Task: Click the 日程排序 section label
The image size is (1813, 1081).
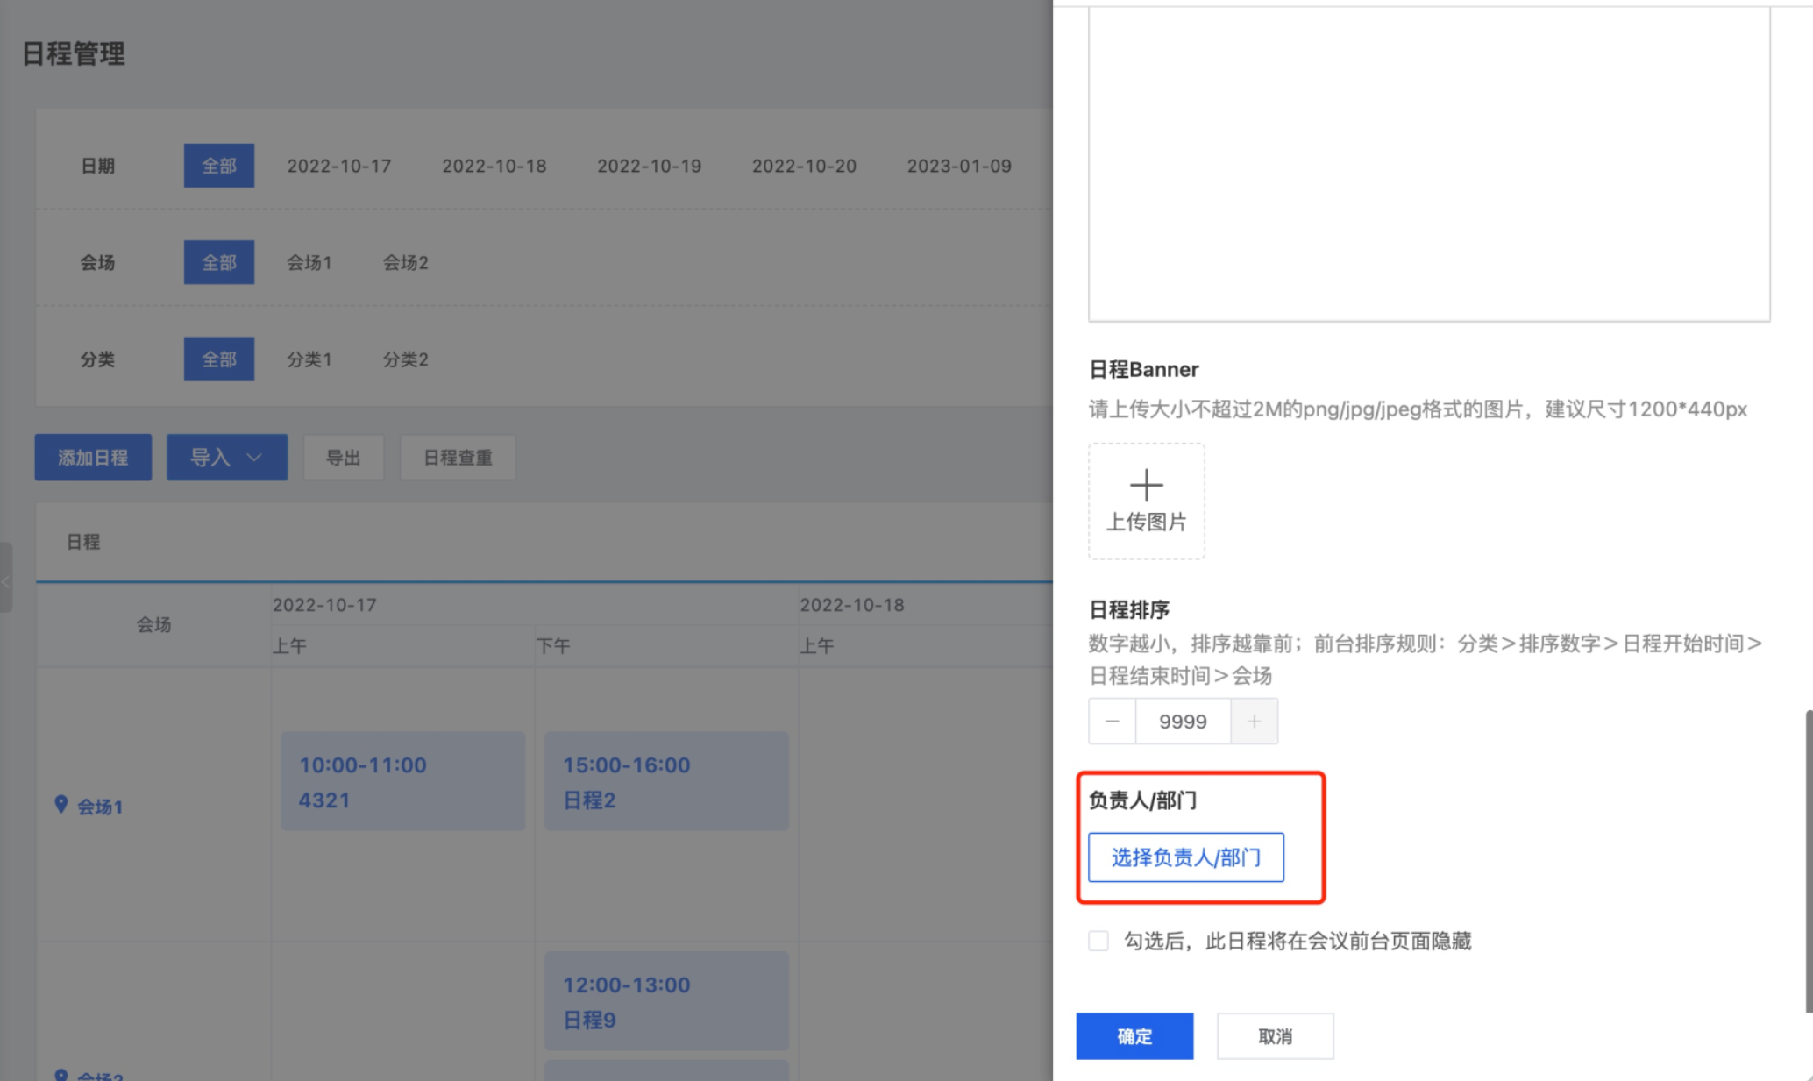Action: 1129,609
